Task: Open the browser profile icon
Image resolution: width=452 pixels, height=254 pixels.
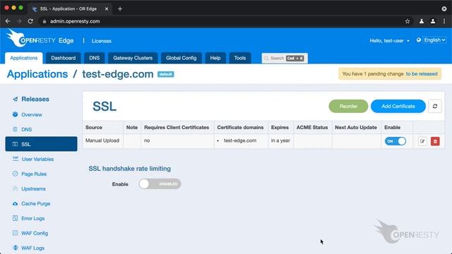Action: (433, 21)
